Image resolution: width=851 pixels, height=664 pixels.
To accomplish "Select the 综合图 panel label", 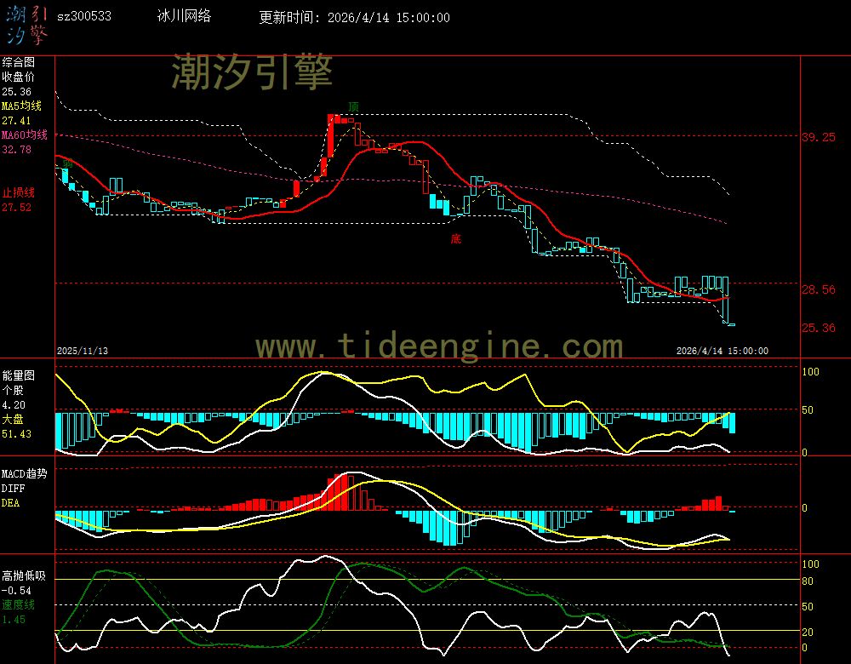I will pyautogui.click(x=18, y=62).
